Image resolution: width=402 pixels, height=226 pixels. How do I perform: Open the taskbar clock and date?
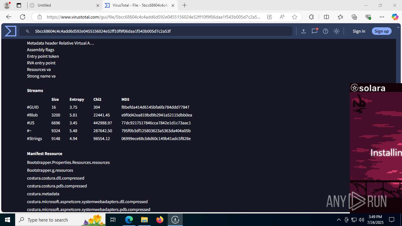tap(375, 220)
